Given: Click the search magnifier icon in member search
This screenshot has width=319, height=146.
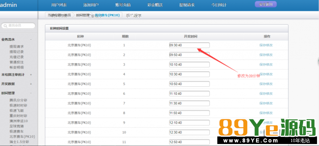Looking at the screenshot, I should 5,25.
